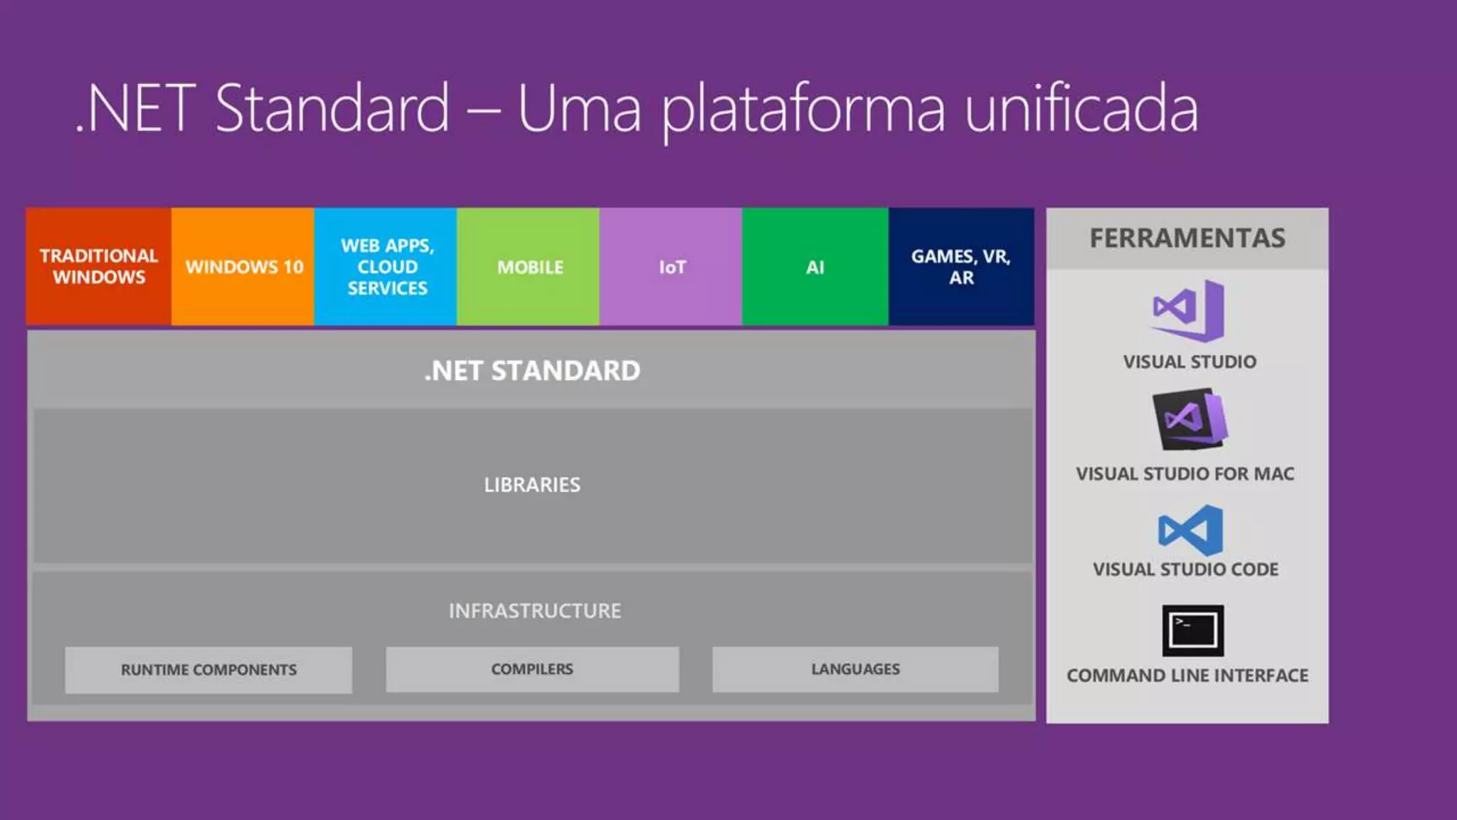Click the .NET Standard header bar
Image resolution: width=1457 pixels, height=820 pixels.
(531, 371)
